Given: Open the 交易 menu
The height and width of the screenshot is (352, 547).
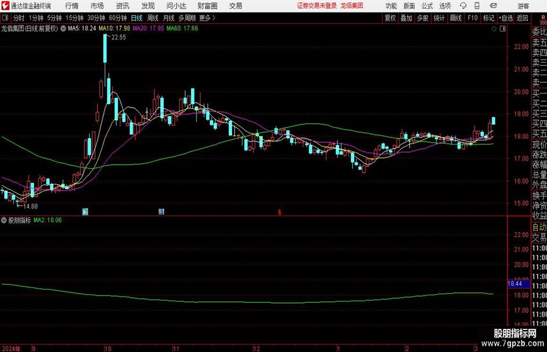Looking at the screenshot, I should click(236, 6).
